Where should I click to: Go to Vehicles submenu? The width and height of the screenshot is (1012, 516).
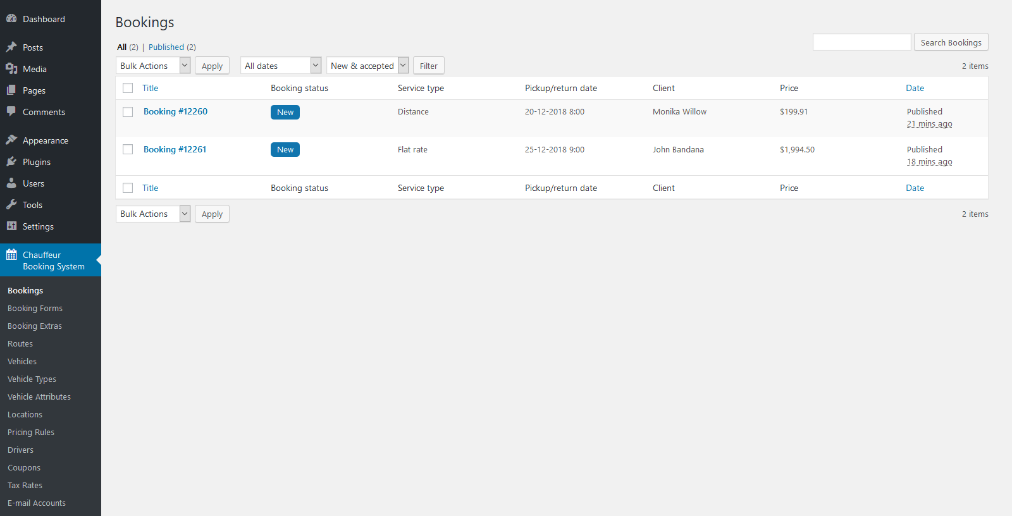point(22,361)
